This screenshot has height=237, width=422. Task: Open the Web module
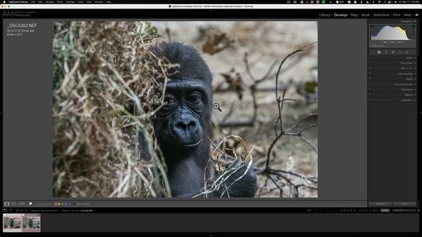407,15
